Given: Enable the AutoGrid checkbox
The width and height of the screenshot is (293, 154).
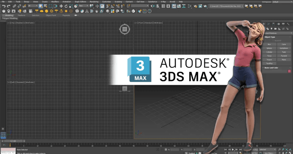Looking at the screenshot, I should (x=273, y=41).
